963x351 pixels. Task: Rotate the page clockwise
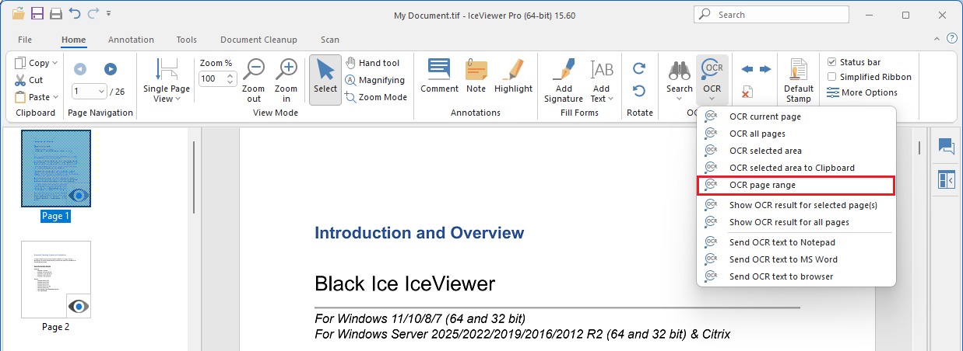639,68
